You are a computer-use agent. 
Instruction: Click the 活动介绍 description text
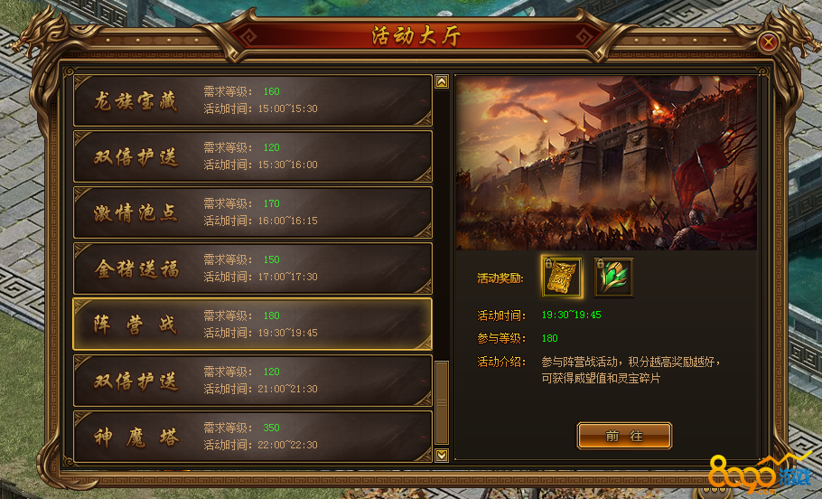click(631, 370)
